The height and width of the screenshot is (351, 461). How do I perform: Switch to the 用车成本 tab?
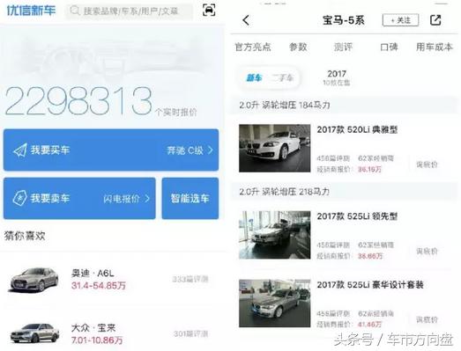tap(435, 47)
